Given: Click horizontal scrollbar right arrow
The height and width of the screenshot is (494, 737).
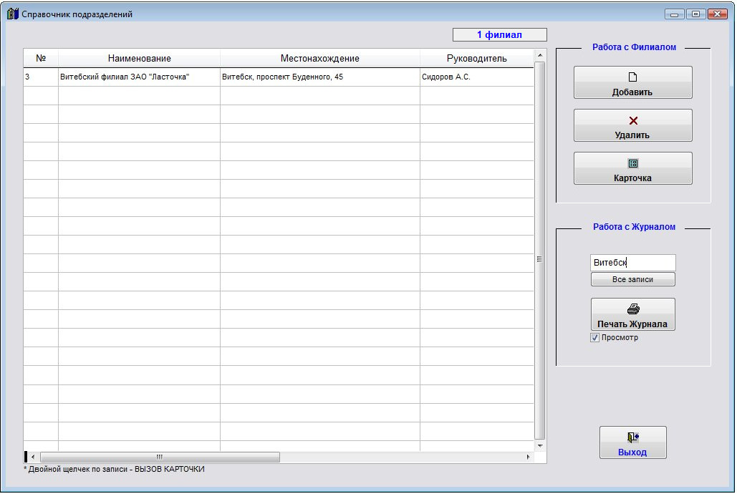Looking at the screenshot, I should (x=529, y=457).
